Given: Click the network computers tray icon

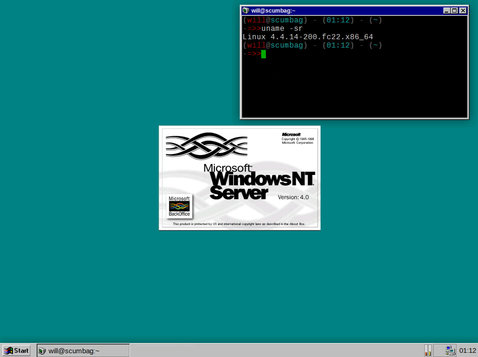Looking at the screenshot, I should [x=450, y=350].
